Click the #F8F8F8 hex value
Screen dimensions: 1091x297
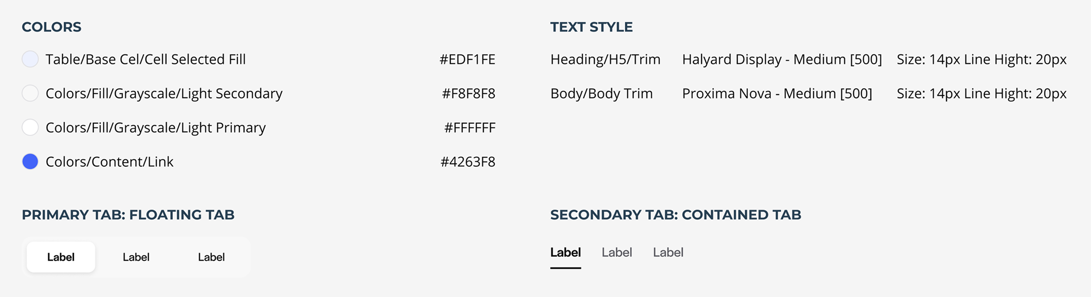coord(468,93)
